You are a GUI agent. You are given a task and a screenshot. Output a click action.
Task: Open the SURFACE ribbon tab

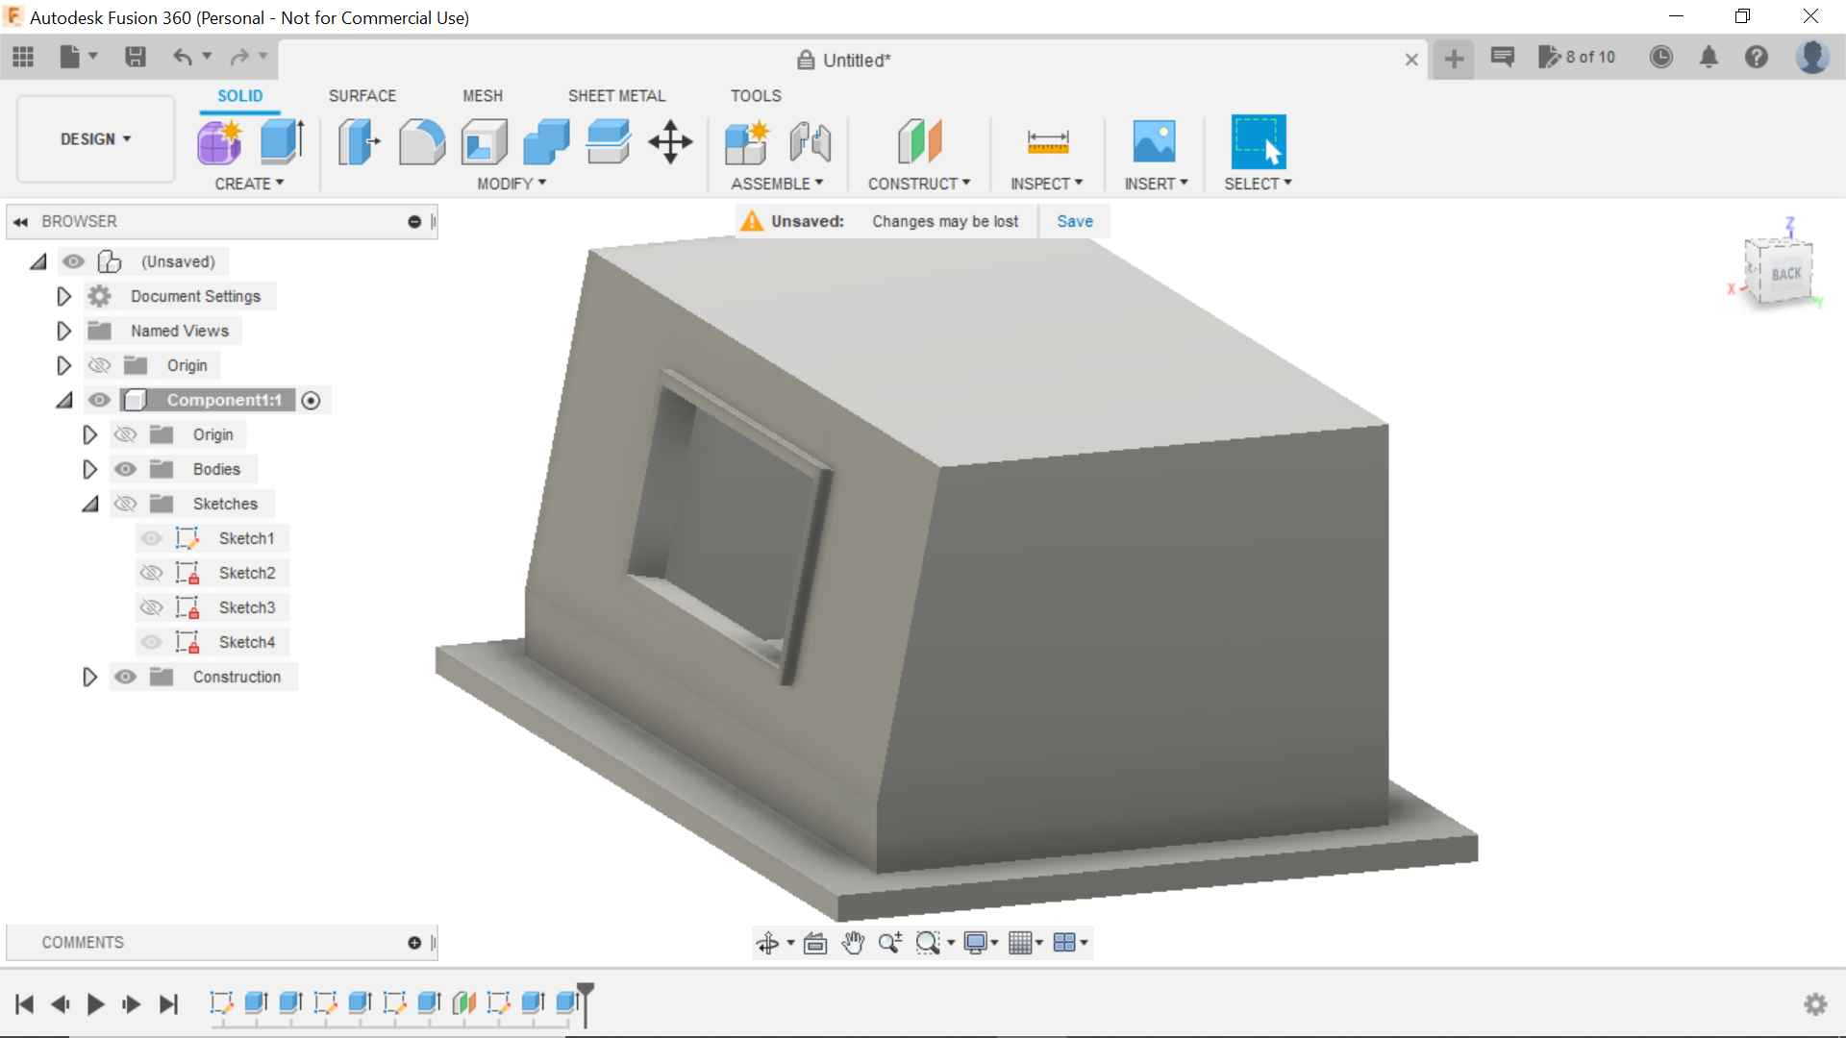pos(362,95)
